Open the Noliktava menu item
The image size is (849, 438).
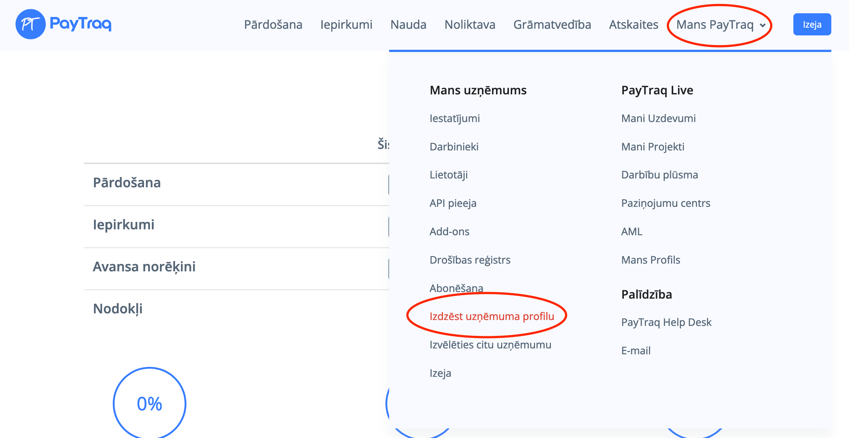[x=470, y=25]
